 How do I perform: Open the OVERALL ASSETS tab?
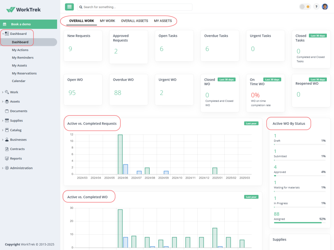134,21
